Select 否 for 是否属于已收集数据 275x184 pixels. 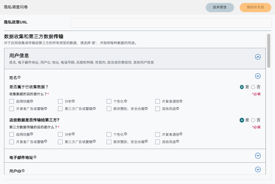click(x=253, y=87)
